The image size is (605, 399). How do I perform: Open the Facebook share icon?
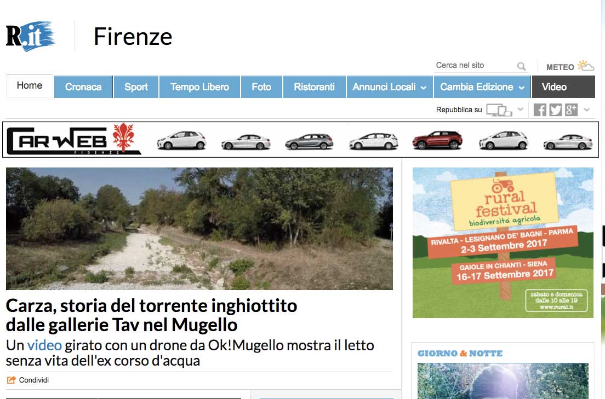pos(539,109)
